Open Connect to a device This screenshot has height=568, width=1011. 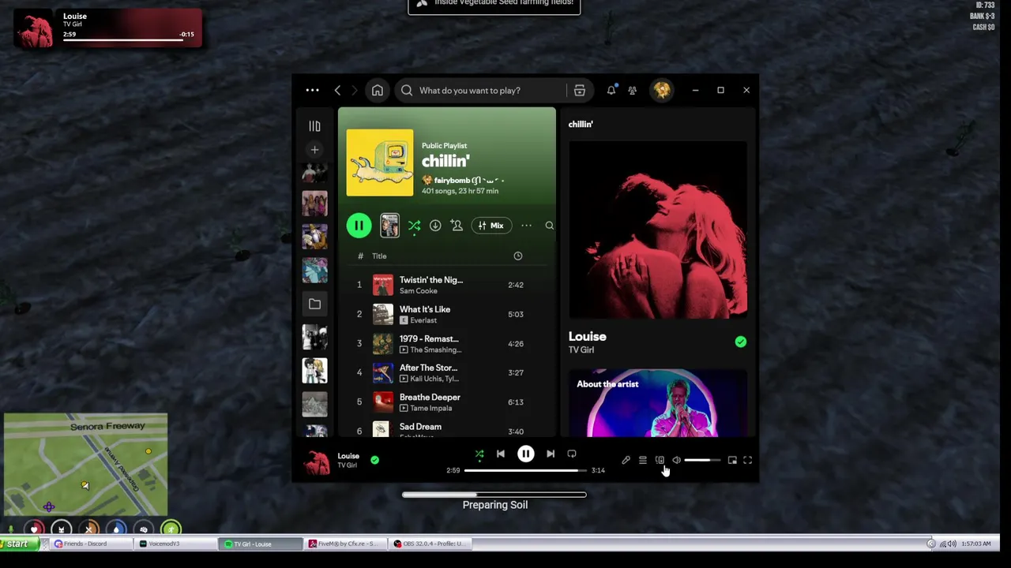point(660,460)
